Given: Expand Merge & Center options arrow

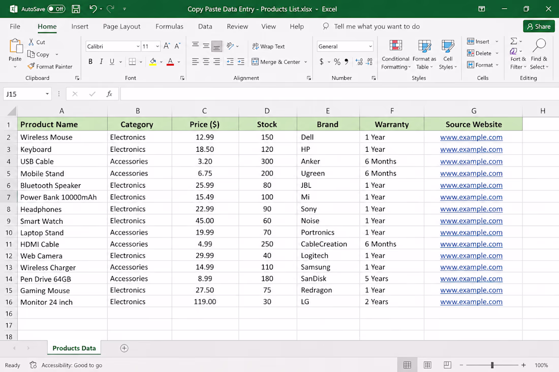Looking at the screenshot, I should [x=305, y=62].
